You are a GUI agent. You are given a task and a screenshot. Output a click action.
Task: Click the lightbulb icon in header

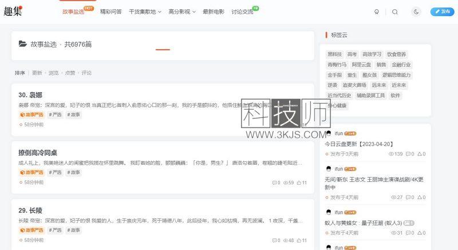tap(377, 12)
